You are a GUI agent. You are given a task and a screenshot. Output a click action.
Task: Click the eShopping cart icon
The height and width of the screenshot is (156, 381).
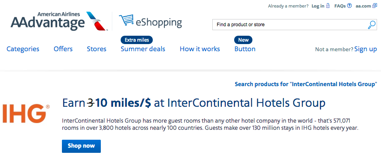pos(126,20)
